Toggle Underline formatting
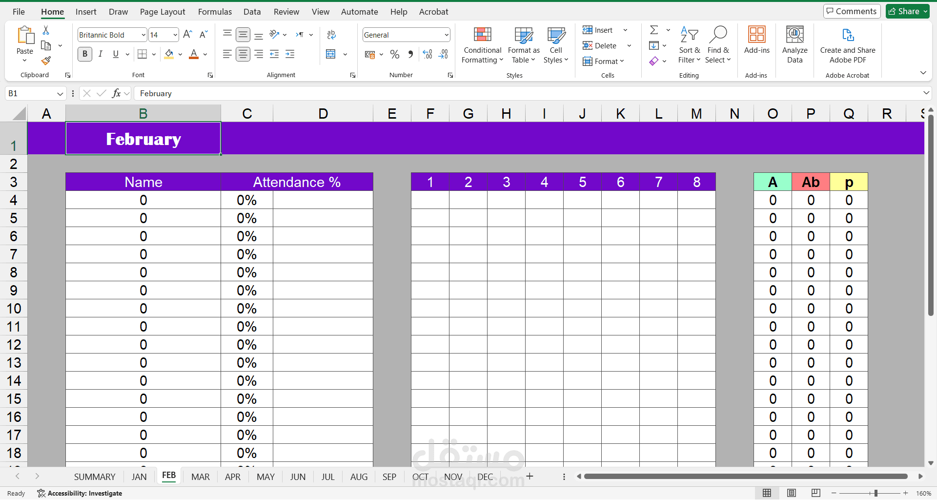The height and width of the screenshot is (500, 937). click(116, 54)
